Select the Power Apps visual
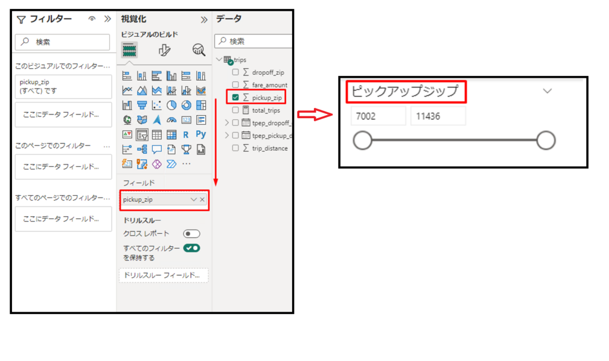The image size is (609, 361). pos(156,164)
